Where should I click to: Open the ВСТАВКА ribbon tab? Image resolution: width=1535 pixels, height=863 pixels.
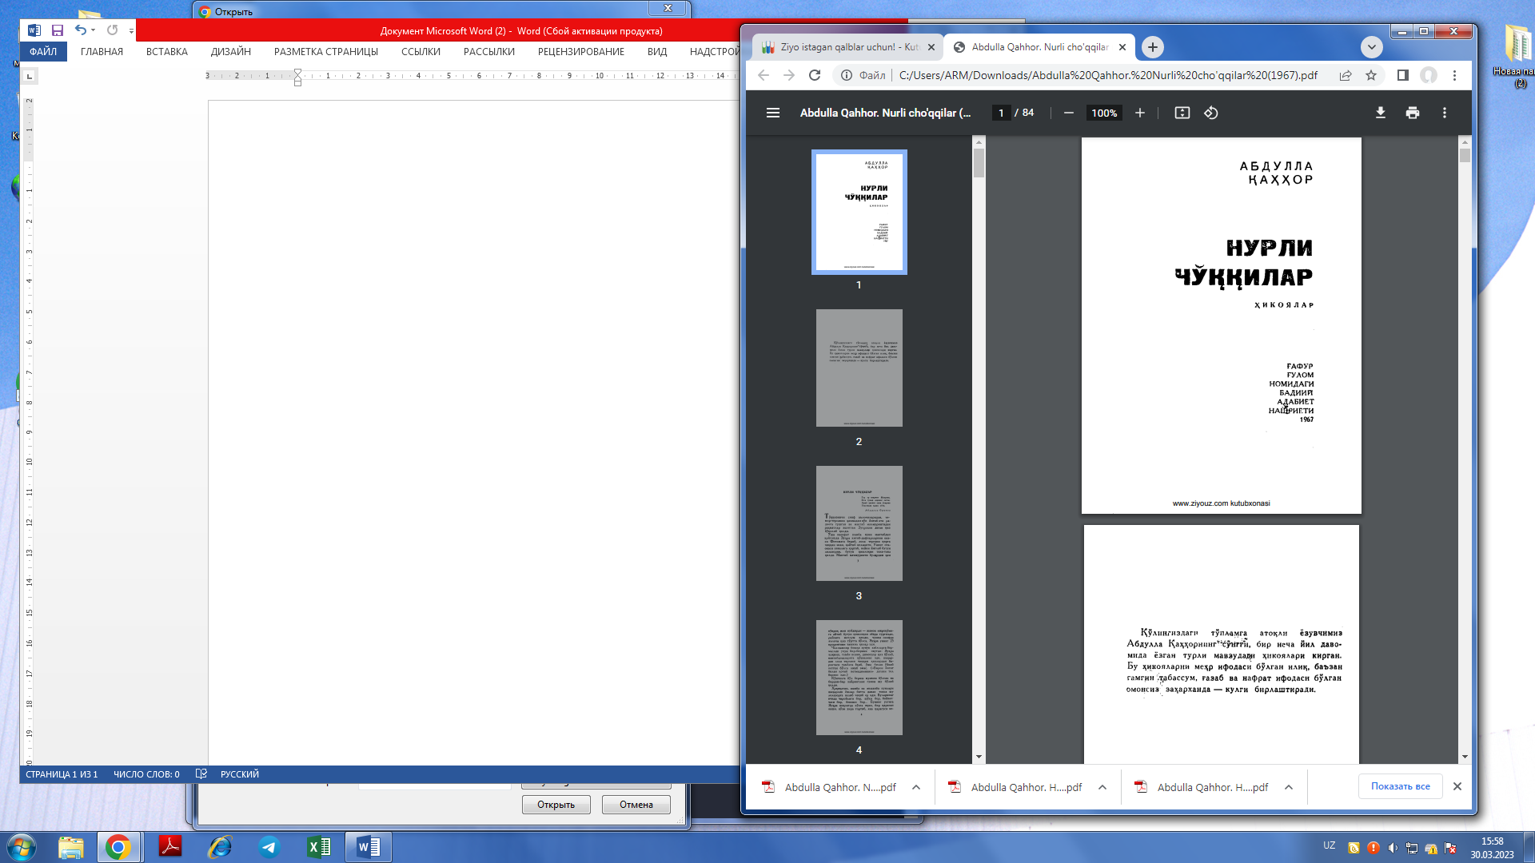point(166,51)
